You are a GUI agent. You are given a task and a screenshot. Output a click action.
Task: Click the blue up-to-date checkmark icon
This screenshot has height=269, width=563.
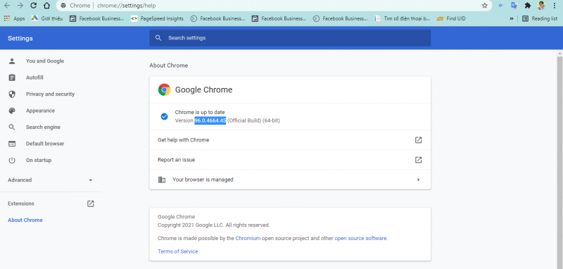pos(164,116)
